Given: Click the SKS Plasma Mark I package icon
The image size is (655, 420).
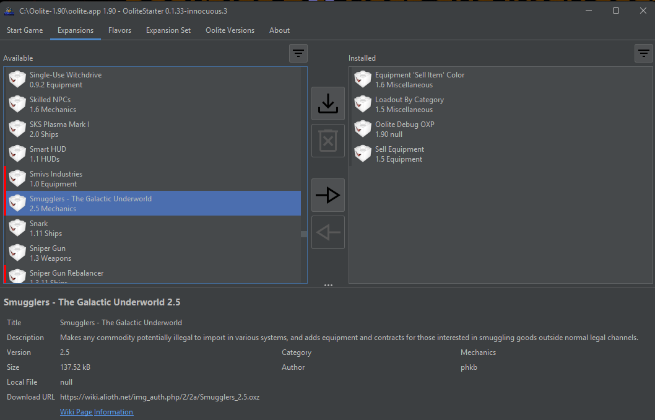Looking at the screenshot, I should [17, 129].
